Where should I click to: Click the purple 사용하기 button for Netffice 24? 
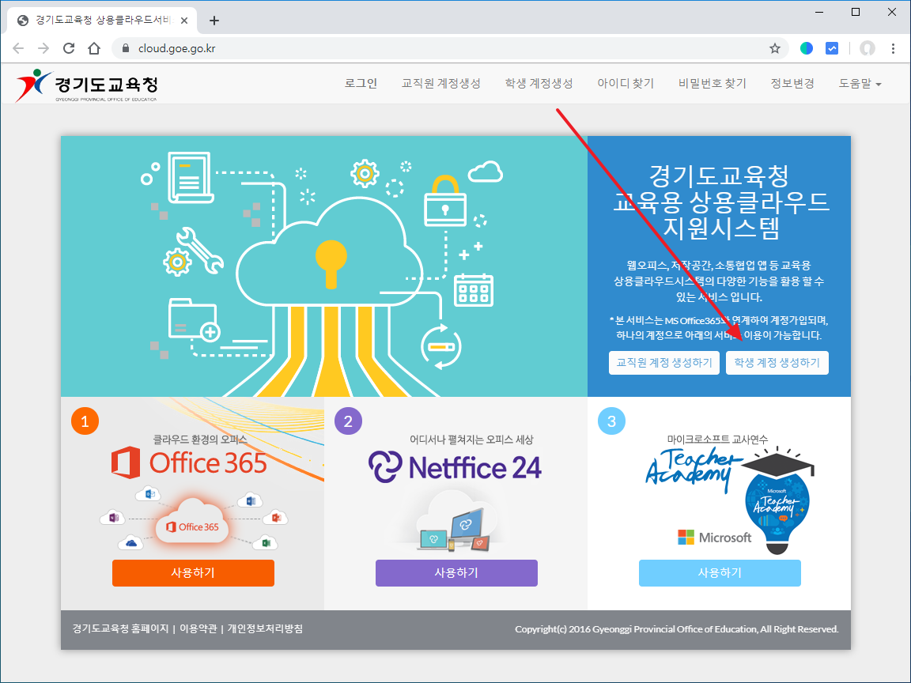click(x=456, y=572)
